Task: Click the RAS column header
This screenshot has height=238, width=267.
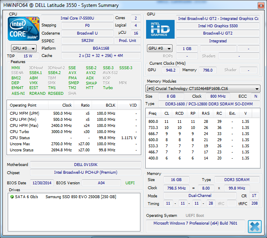Action: click(x=206, y=114)
